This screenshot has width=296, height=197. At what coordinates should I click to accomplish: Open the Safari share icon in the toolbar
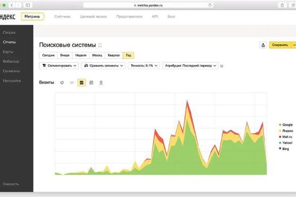pos(282,5)
